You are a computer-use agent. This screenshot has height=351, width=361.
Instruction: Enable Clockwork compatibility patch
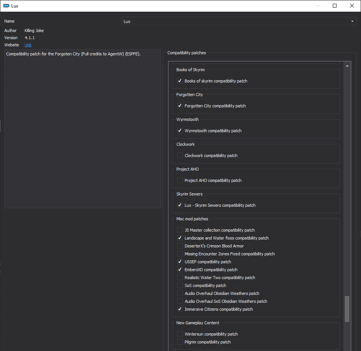point(180,156)
